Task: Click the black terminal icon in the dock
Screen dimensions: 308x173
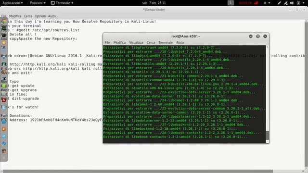Action: tap(4, 35)
